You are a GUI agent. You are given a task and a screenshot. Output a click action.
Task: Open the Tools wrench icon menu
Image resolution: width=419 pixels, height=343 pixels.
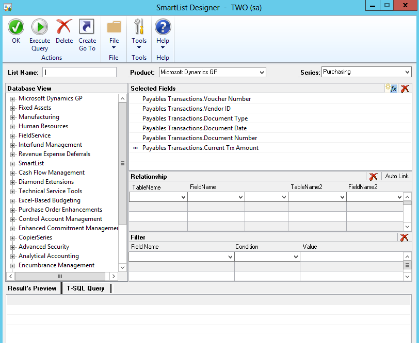139,26
